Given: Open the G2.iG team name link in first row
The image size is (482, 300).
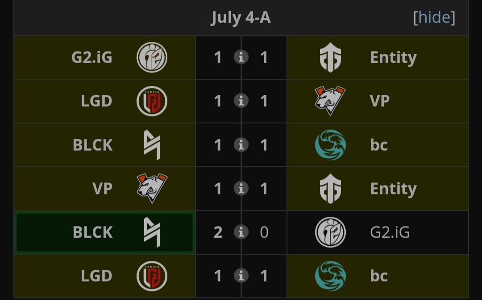Looking at the screenshot, I should 92,57.
